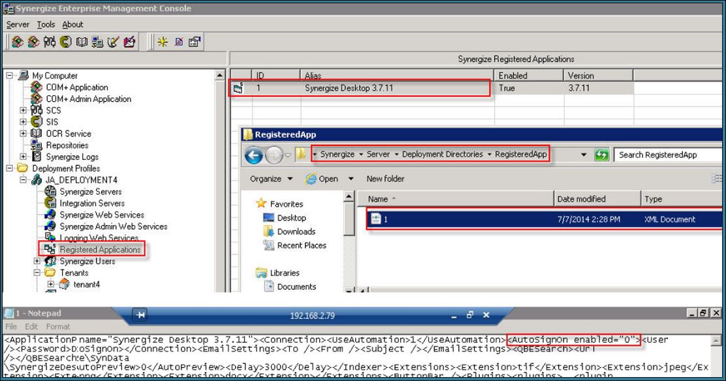This screenshot has height=381, width=726.
Task: Click the tree panel scroll up arrow
Action: point(221,76)
